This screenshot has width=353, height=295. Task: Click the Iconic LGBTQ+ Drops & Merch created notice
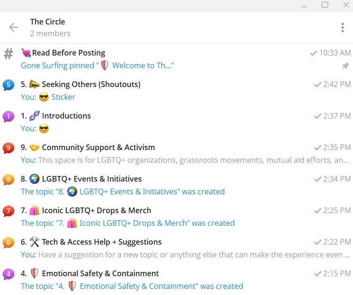[x=127, y=223]
